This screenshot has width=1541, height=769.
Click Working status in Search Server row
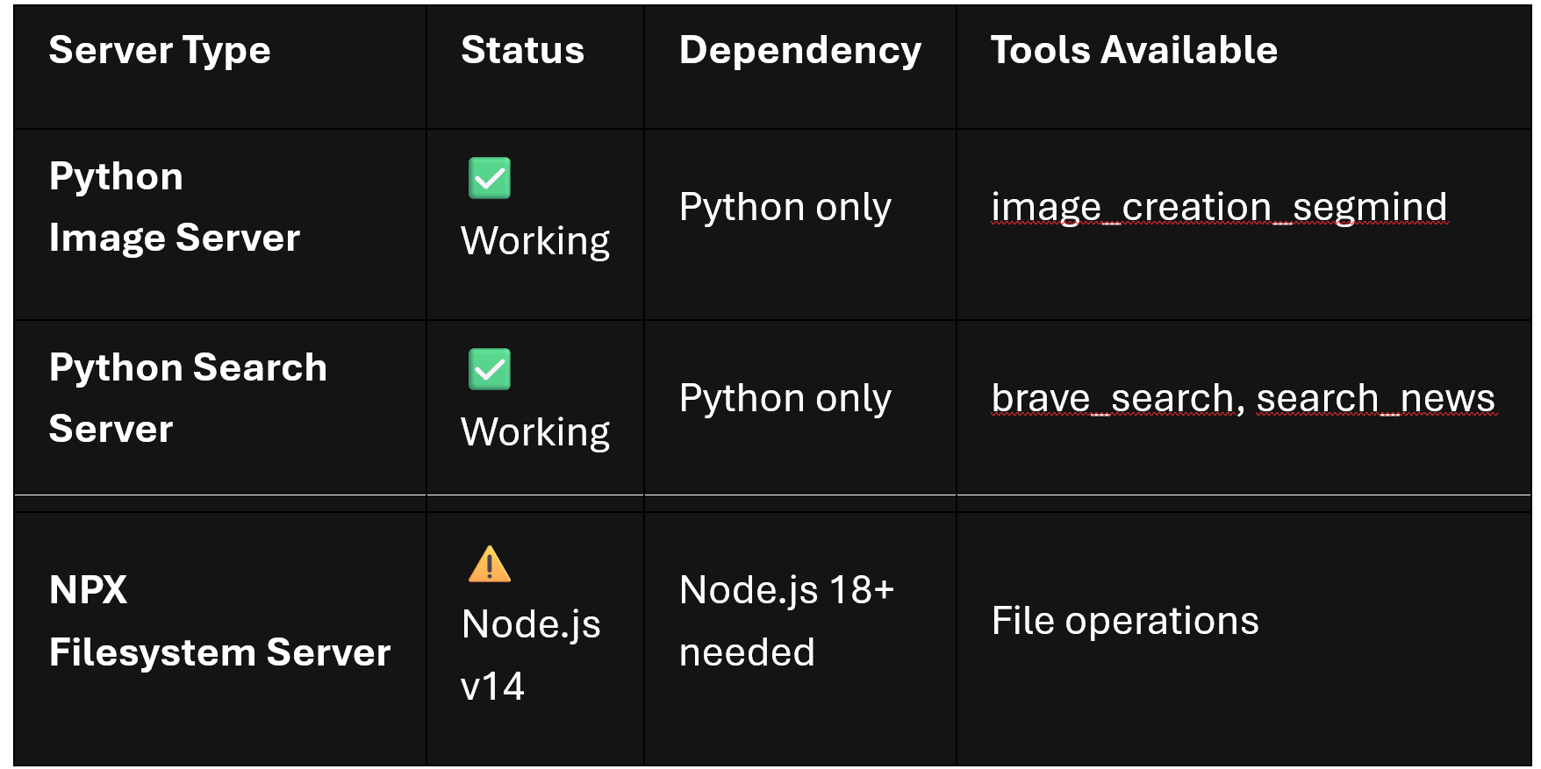(535, 432)
